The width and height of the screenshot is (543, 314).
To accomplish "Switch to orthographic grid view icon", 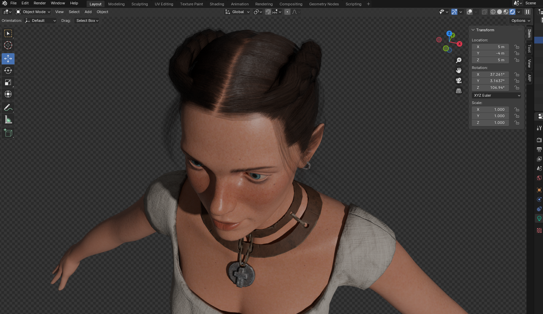I will tap(459, 91).
